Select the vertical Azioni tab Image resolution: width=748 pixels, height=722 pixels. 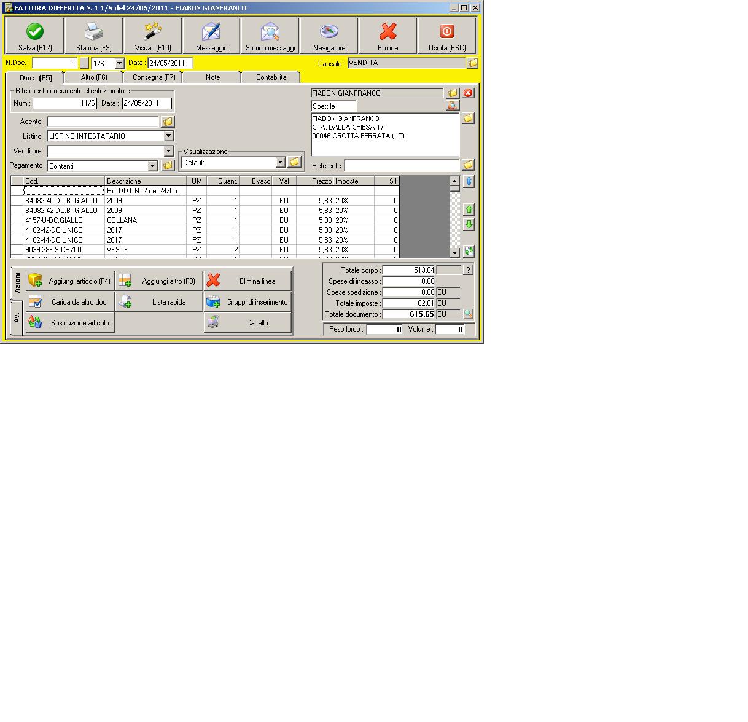[x=17, y=283]
